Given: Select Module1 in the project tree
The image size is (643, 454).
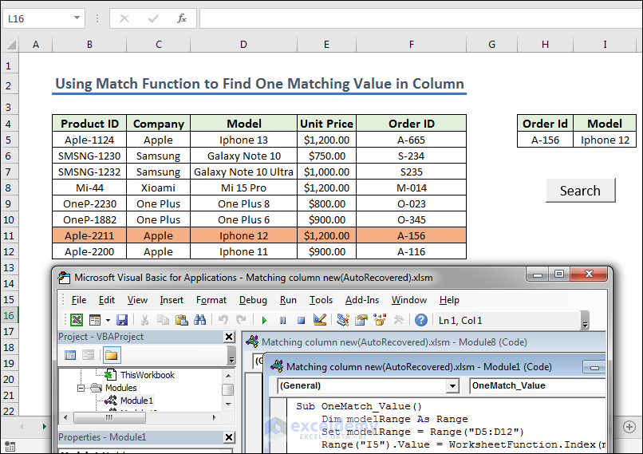Looking at the screenshot, I should tap(136, 401).
